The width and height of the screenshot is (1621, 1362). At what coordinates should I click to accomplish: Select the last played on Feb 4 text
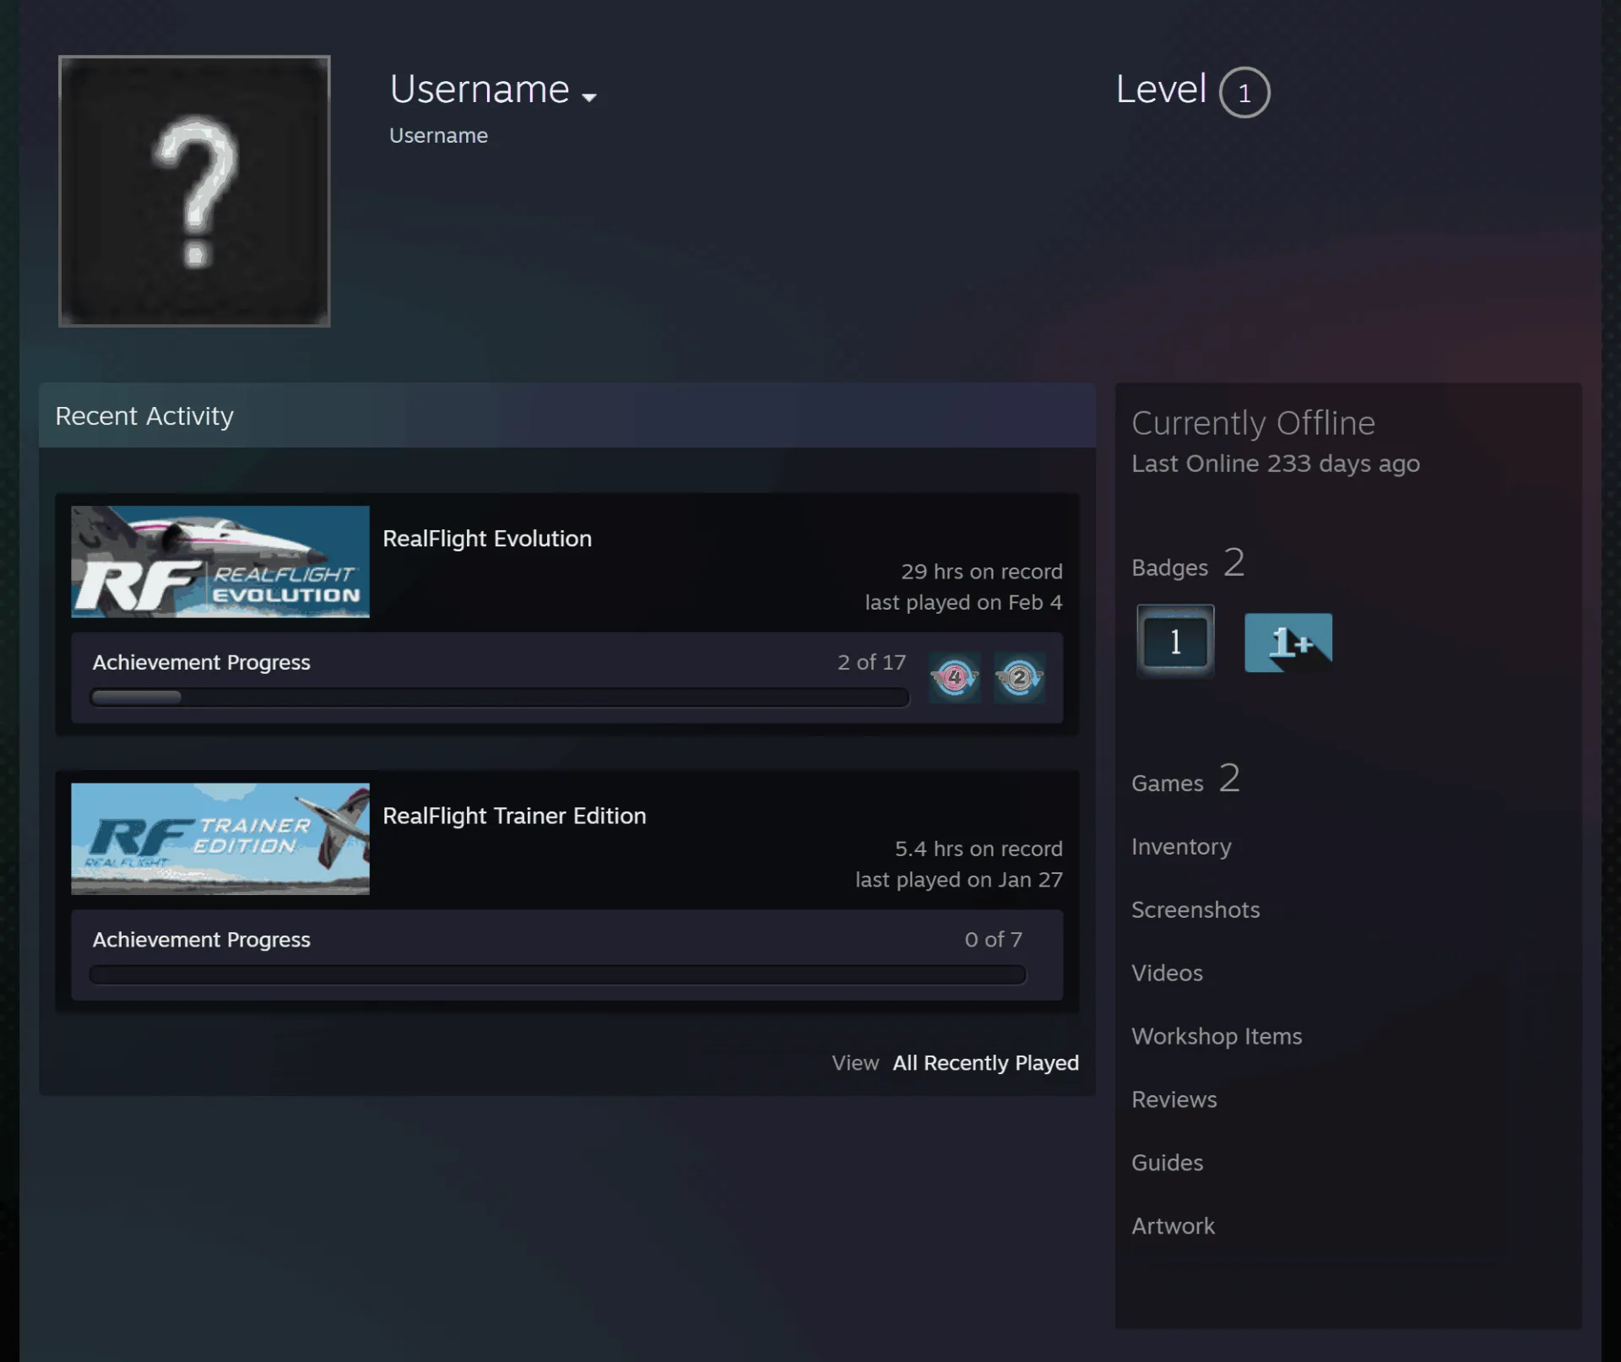pyautogui.click(x=963, y=602)
